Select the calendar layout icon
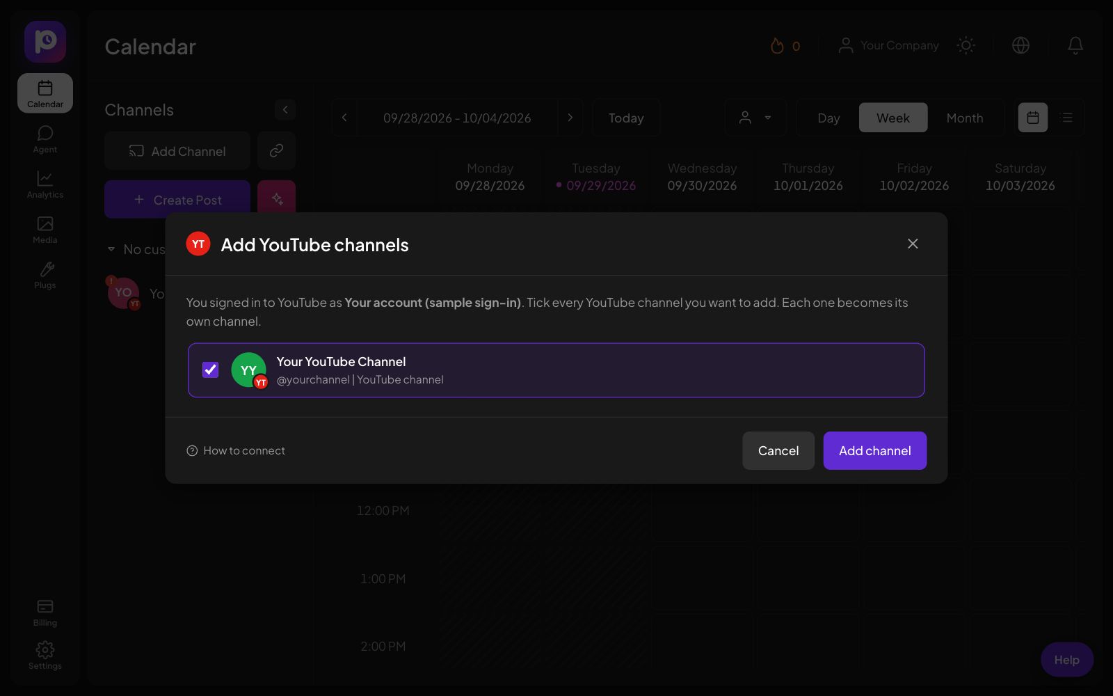Viewport: 1113px width, 696px height. tap(1033, 118)
